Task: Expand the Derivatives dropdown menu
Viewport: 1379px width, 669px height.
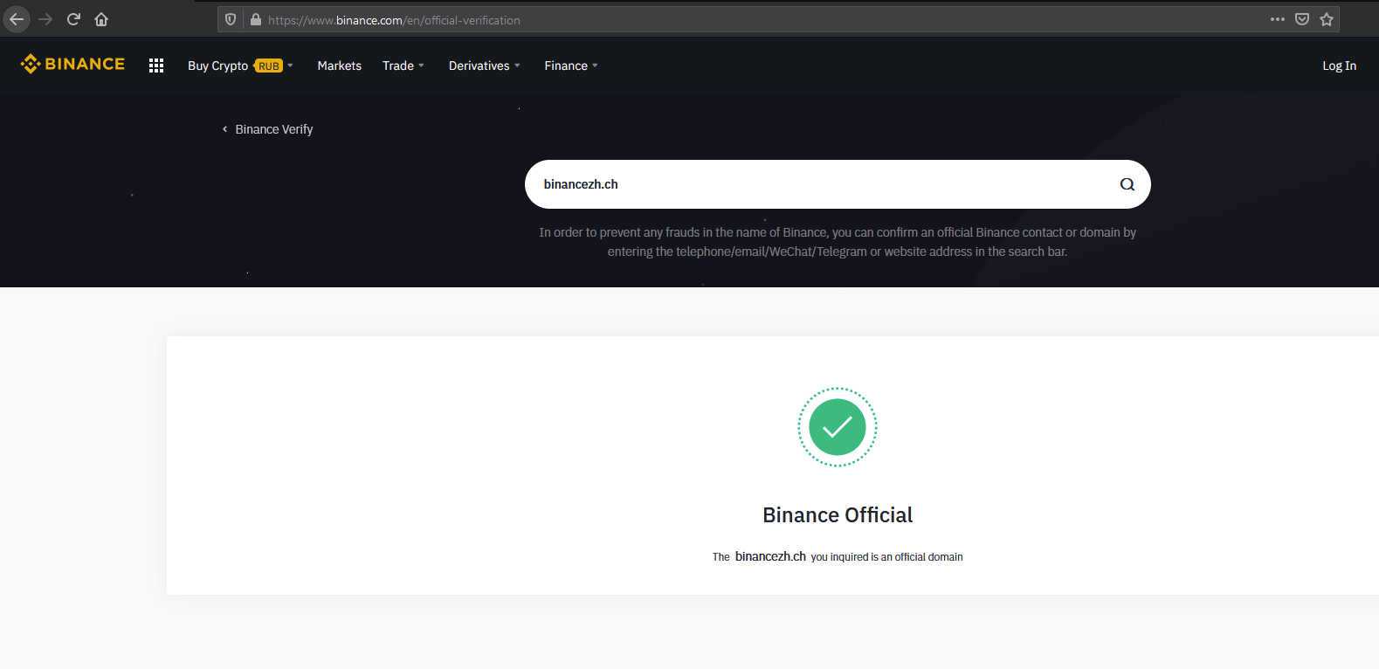Action: pos(485,66)
